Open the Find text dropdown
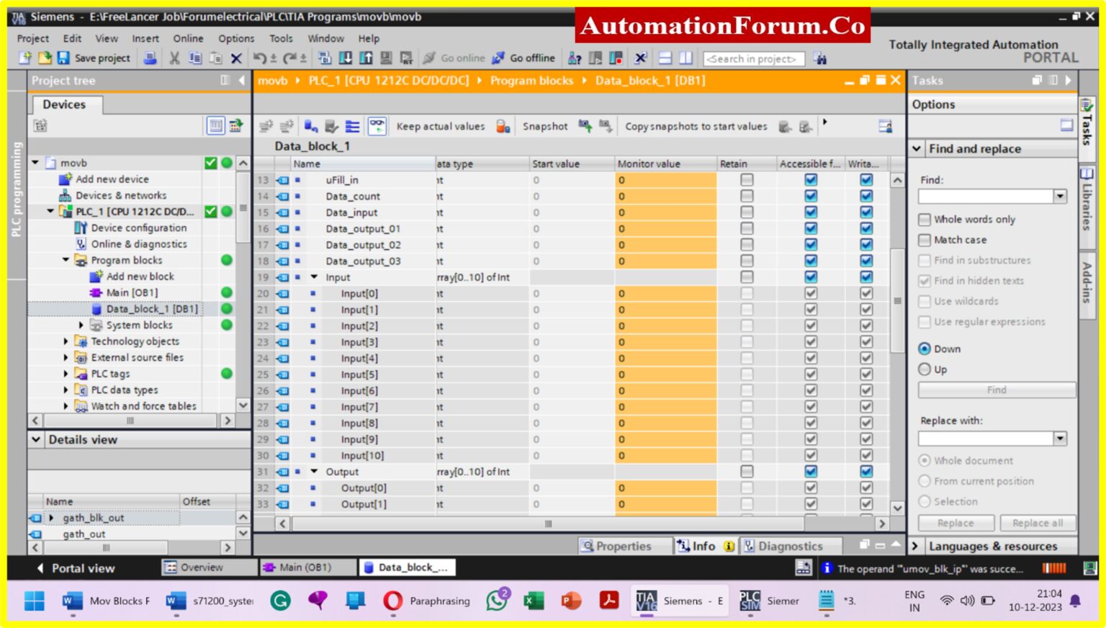This screenshot has height=628, width=1106. 1058,196
